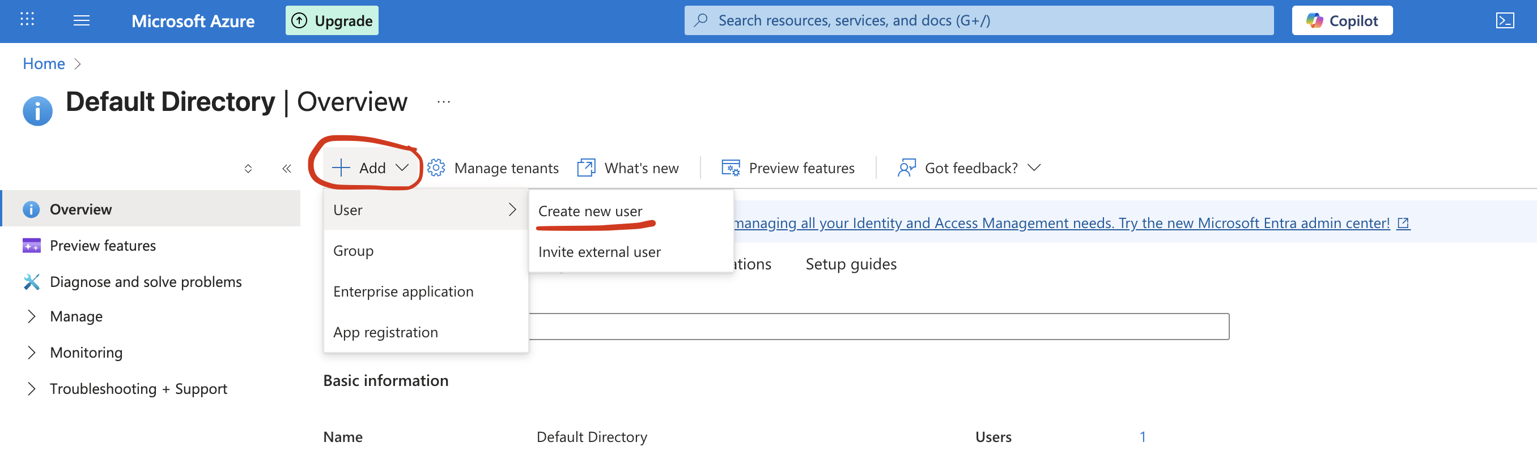Viewport: 1537px width, 455px height.
Task: Go to Home via breadcrumb link
Action: coord(44,64)
